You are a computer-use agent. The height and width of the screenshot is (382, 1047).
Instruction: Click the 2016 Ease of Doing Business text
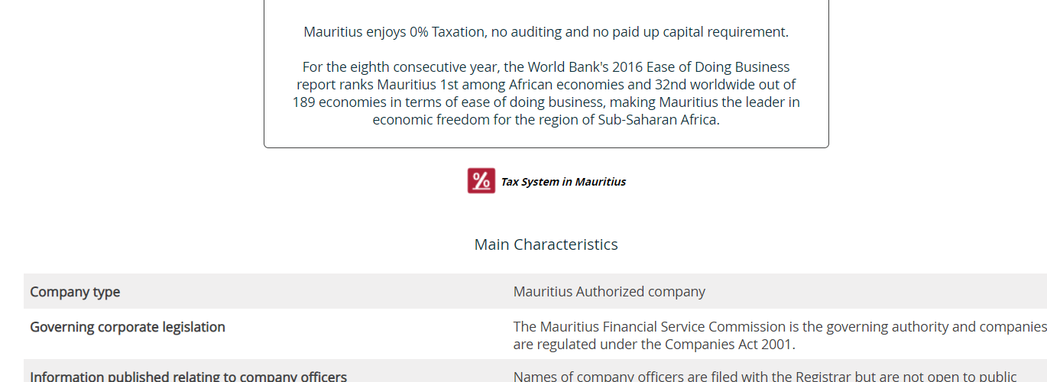click(x=709, y=67)
